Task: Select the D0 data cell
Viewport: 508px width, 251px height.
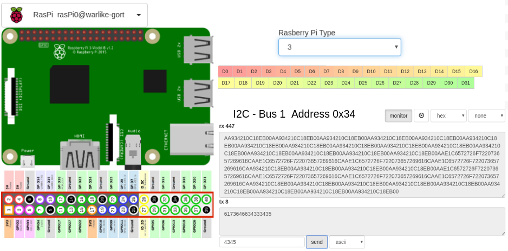Action: [225, 72]
